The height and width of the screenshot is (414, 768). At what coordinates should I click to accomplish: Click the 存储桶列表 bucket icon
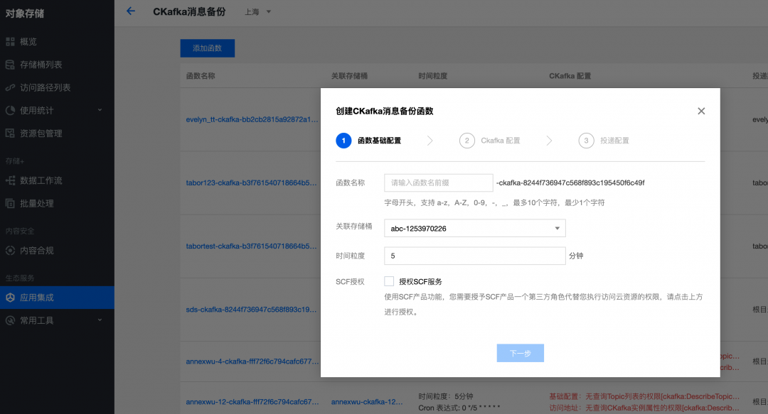[x=10, y=65]
